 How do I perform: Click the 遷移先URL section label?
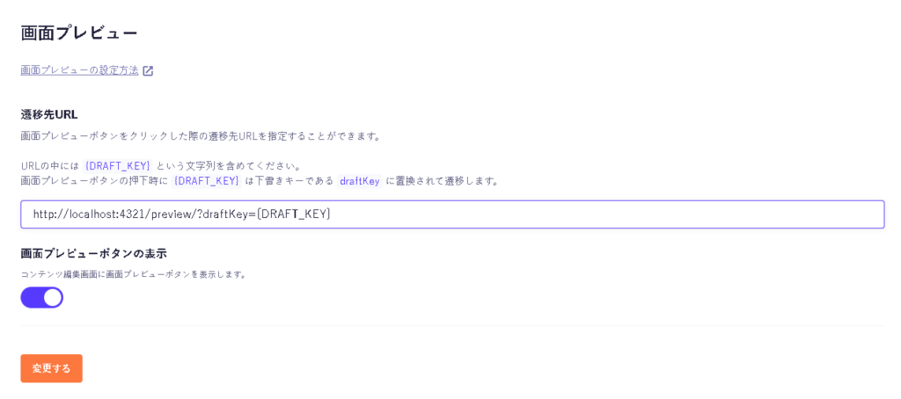[49, 114]
